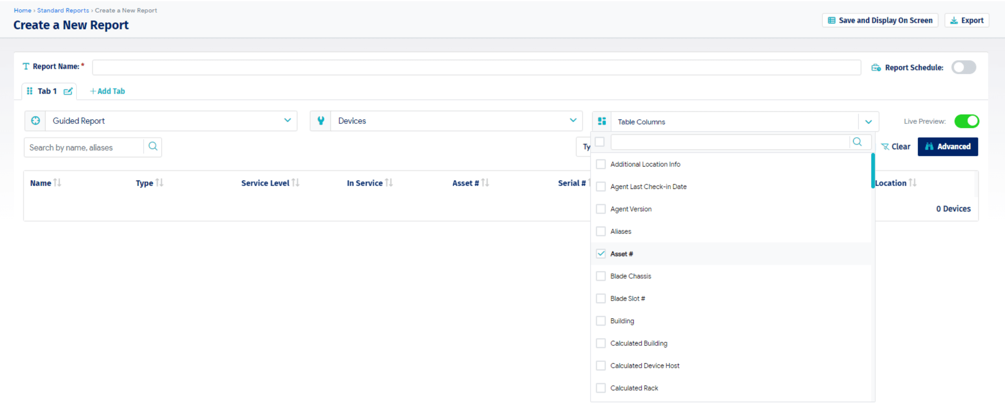The image size is (1005, 416).
Task: Check the Calculated Rack column
Action: click(x=600, y=388)
